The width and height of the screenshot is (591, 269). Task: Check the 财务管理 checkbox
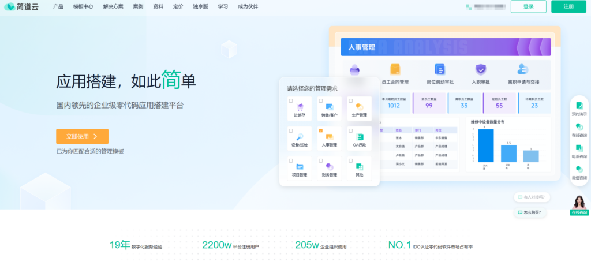click(321, 160)
